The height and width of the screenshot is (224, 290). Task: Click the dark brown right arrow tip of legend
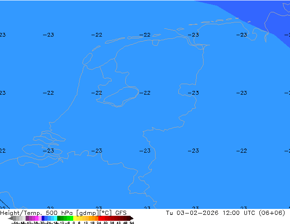[132, 219]
